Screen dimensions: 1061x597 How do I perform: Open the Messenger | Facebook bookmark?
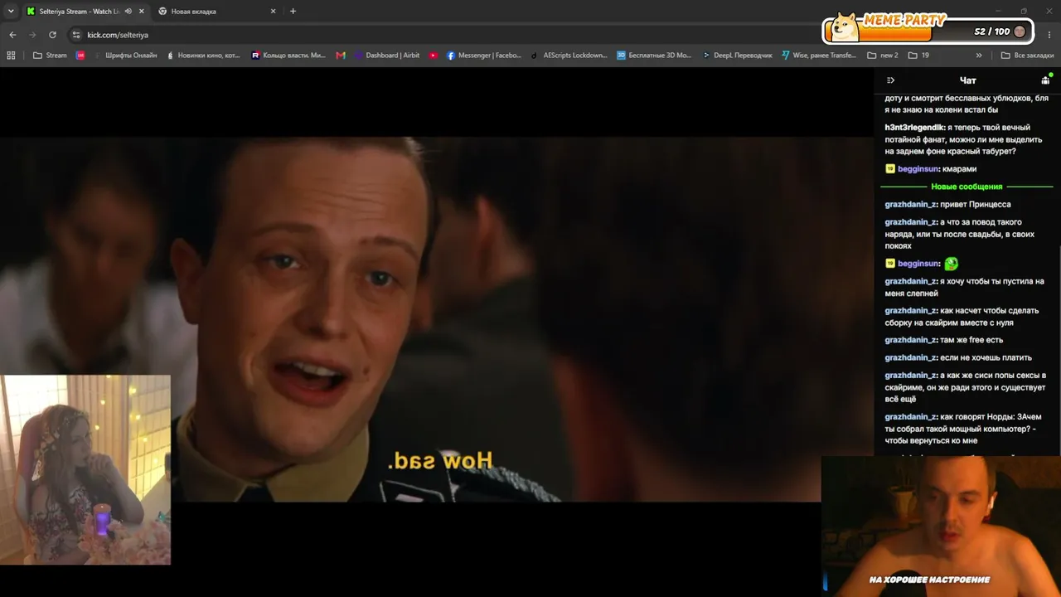pyautogui.click(x=484, y=56)
